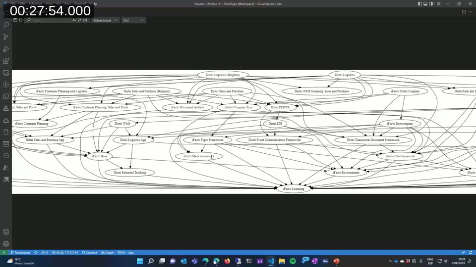Image resolution: width=476 pixels, height=267 pixels.
Task: Click the split editor icon
Action: click(x=464, y=12)
